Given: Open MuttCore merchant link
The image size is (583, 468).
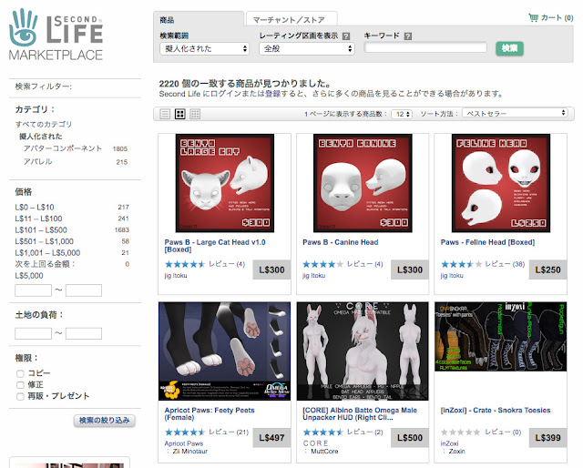Looking at the screenshot, I should [x=324, y=452].
